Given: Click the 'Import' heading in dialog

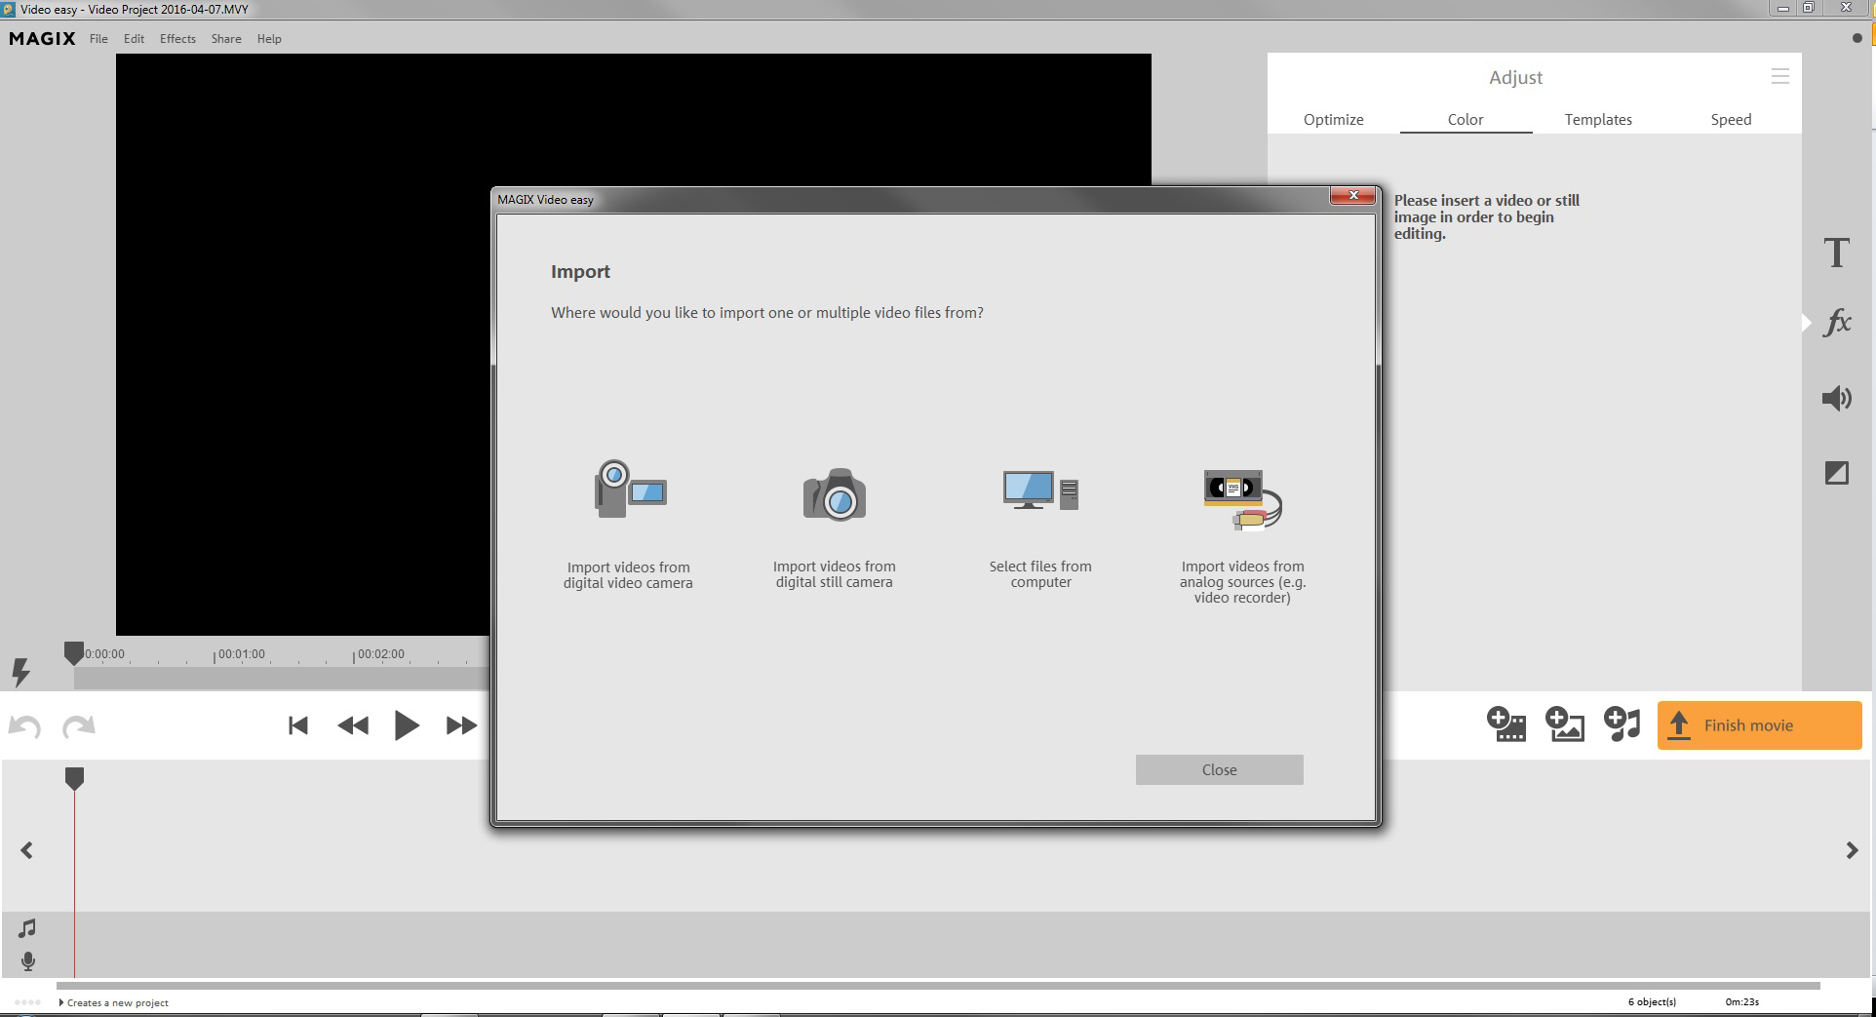Looking at the screenshot, I should tap(580, 272).
